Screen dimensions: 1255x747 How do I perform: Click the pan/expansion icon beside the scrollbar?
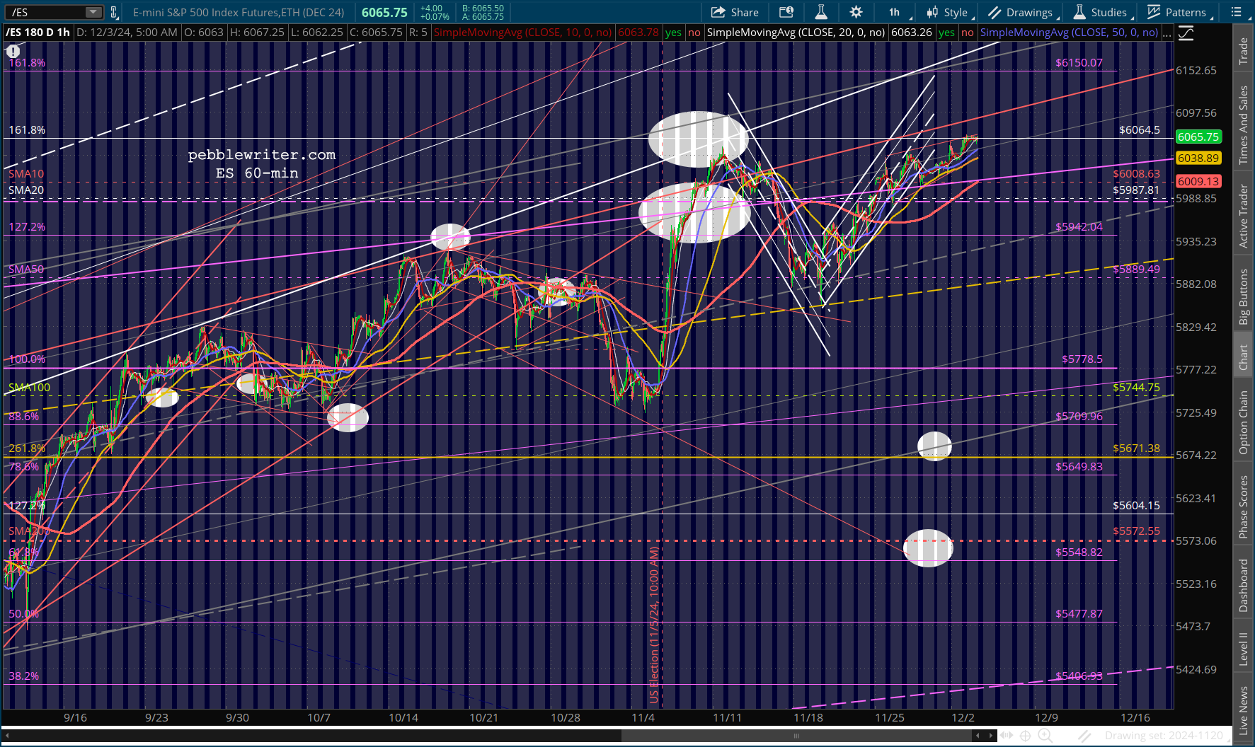coord(1007,736)
